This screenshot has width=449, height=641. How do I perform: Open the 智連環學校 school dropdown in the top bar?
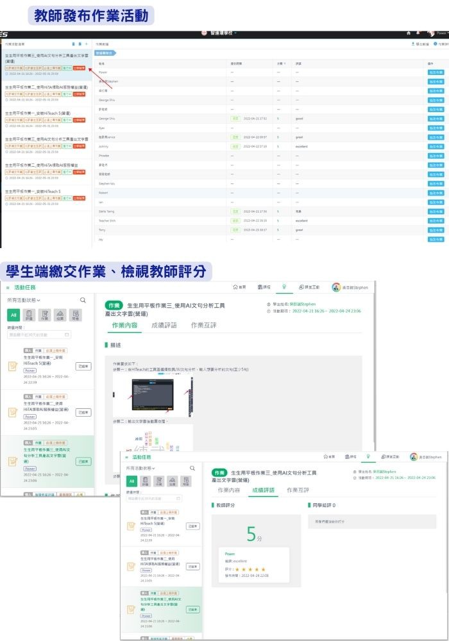[x=219, y=33]
